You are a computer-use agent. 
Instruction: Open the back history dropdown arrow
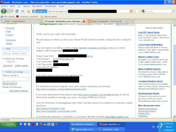[x=12, y=11]
